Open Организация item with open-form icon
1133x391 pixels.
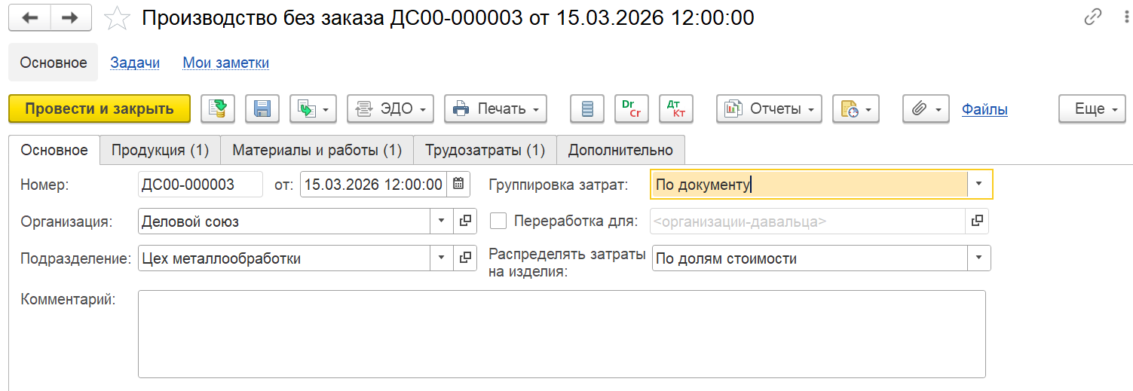(x=465, y=221)
